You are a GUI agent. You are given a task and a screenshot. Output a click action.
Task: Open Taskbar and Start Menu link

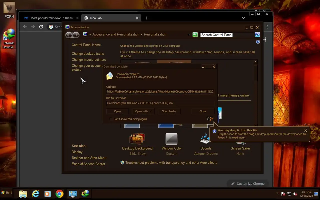tap(89, 158)
